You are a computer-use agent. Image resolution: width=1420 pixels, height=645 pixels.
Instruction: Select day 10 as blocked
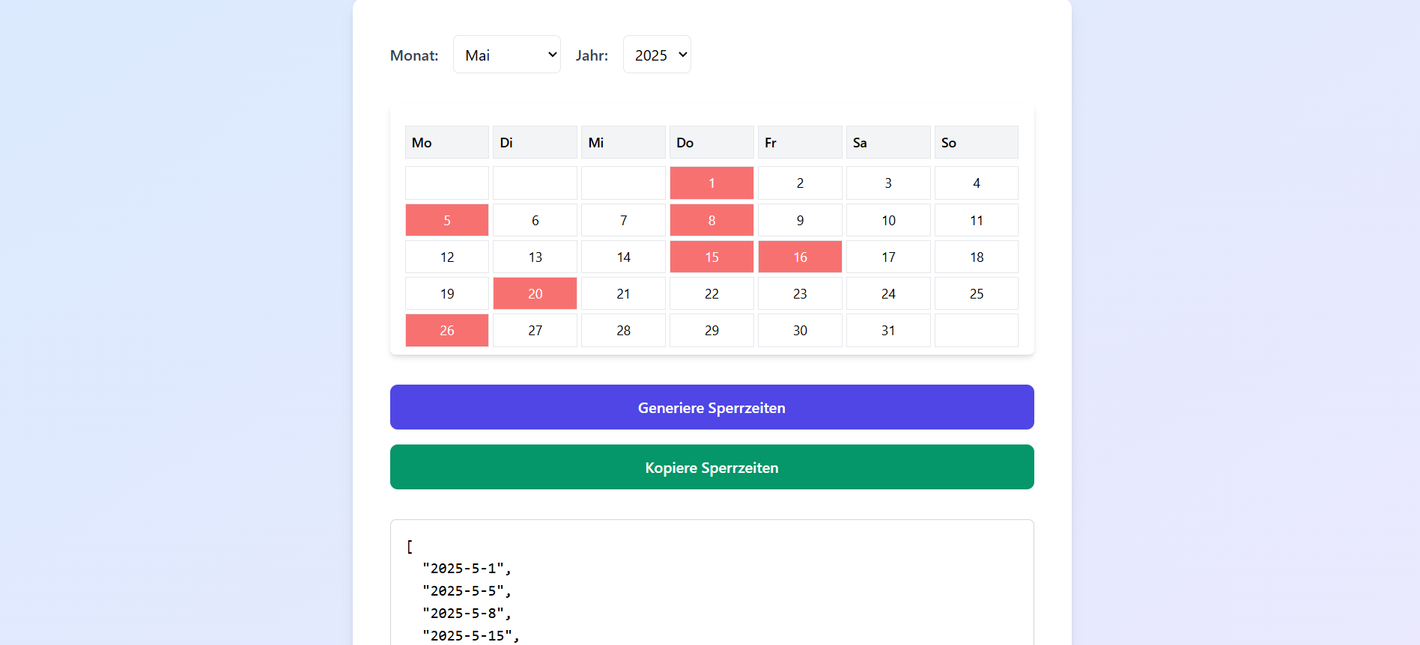pos(888,220)
